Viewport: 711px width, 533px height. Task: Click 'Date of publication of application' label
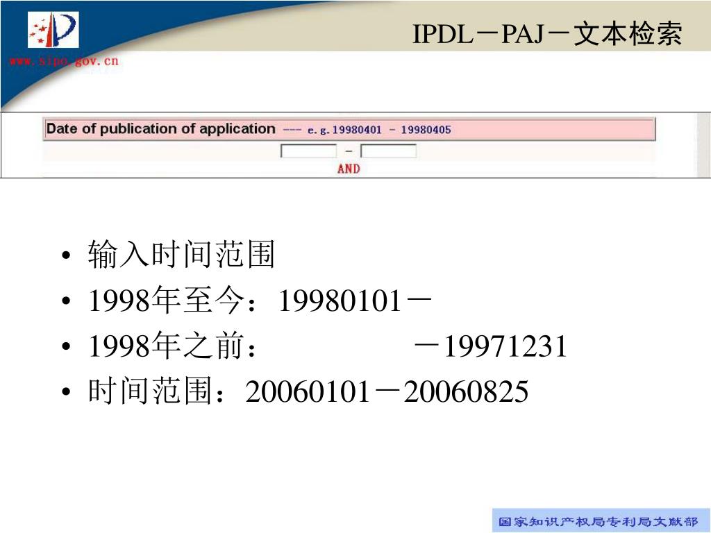161,128
